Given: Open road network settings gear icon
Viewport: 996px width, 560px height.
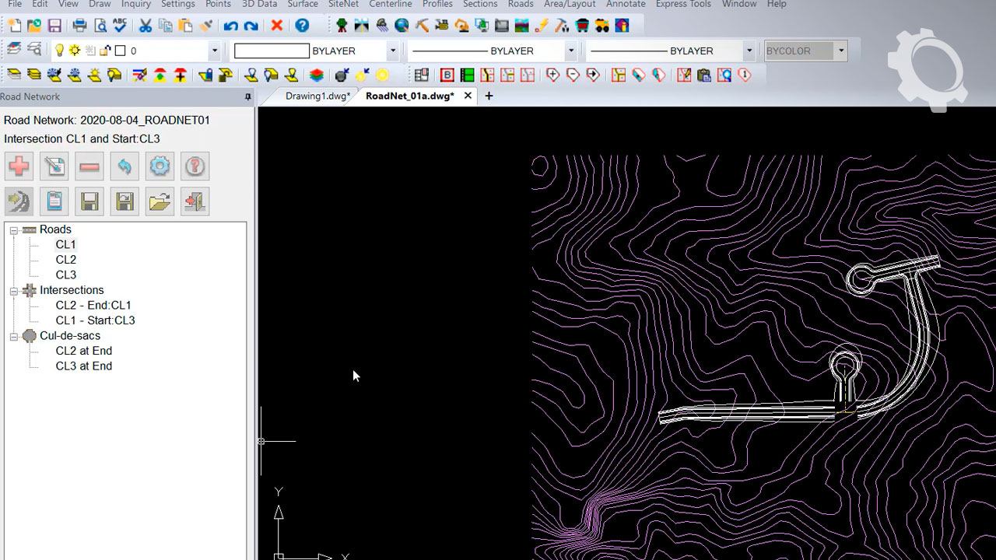Looking at the screenshot, I should [160, 166].
